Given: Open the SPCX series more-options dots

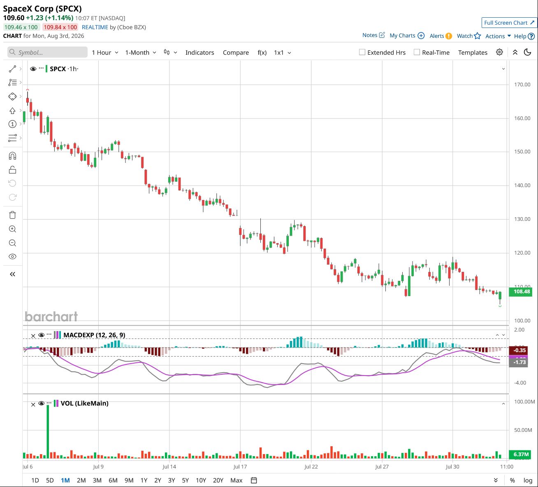Looking at the screenshot, I should 41,68.
